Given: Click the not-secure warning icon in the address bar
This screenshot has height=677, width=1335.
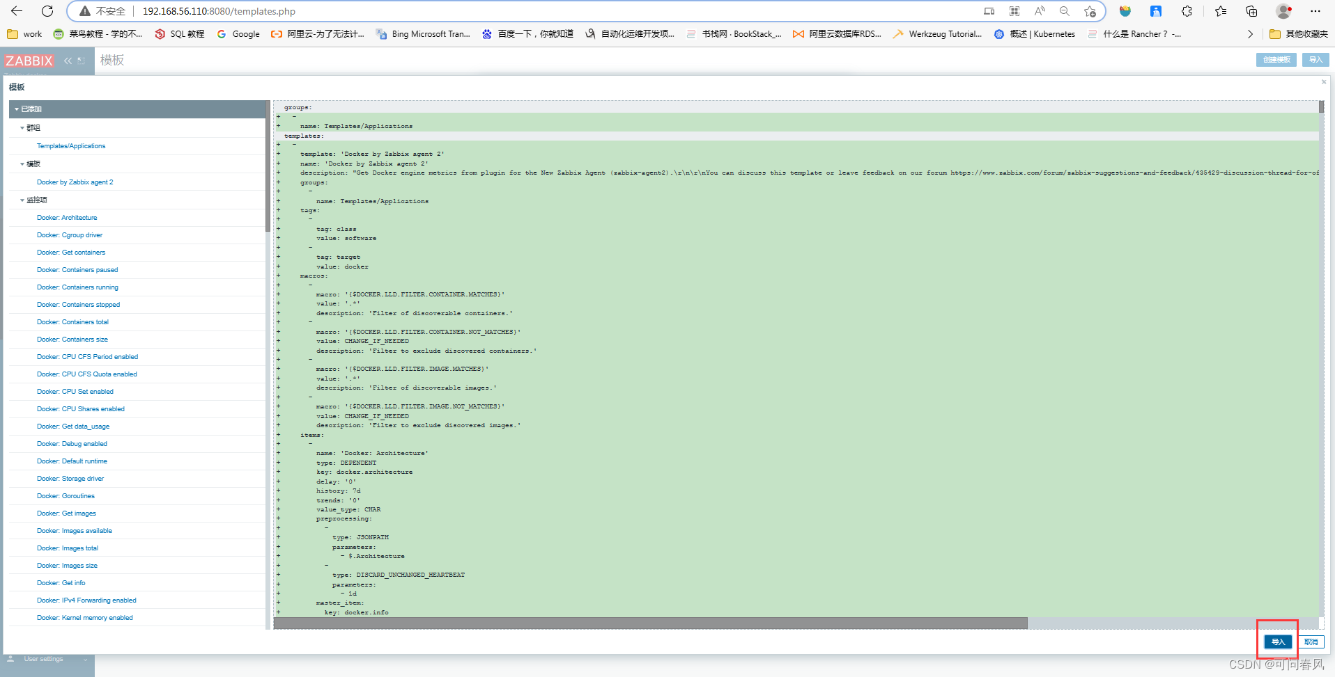Looking at the screenshot, I should click(x=85, y=11).
